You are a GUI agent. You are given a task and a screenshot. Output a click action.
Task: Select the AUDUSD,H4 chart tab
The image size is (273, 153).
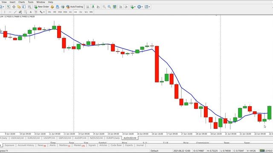tap(130, 138)
